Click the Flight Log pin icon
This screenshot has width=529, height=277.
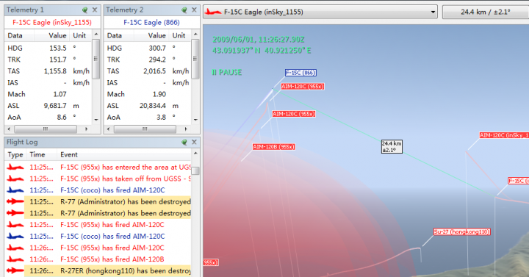(184, 143)
